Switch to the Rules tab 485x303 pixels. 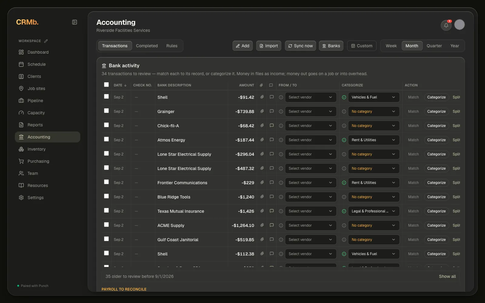172,46
